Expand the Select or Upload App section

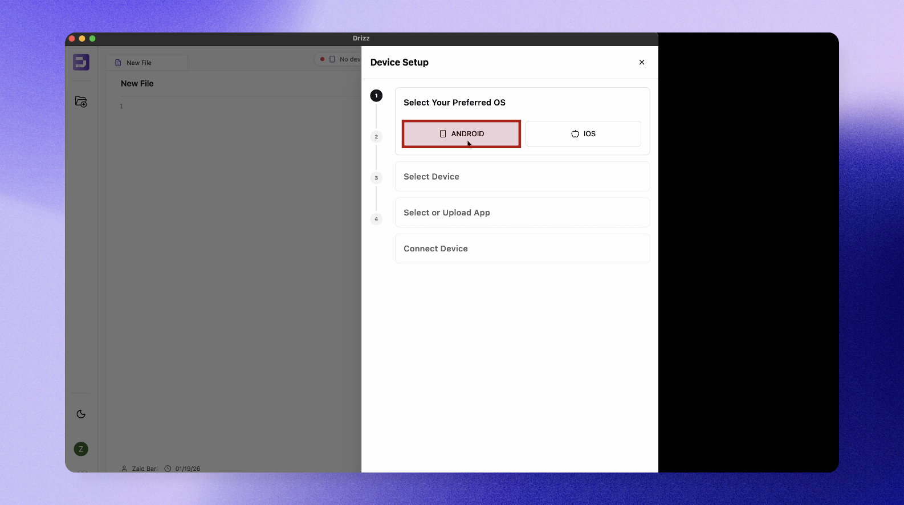[522, 213]
